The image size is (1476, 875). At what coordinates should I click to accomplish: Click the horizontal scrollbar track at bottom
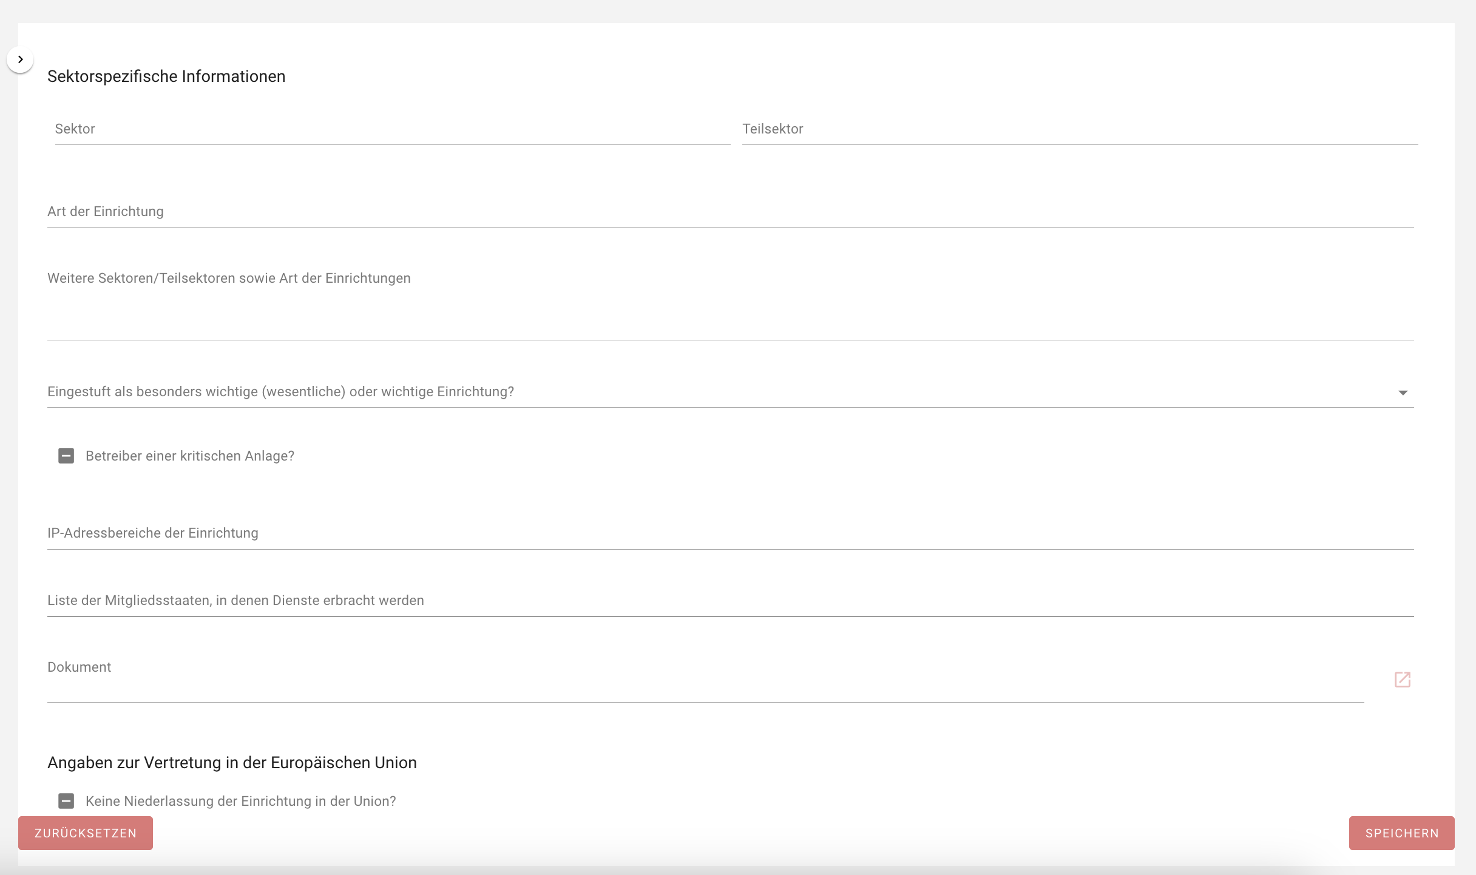point(738,870)
